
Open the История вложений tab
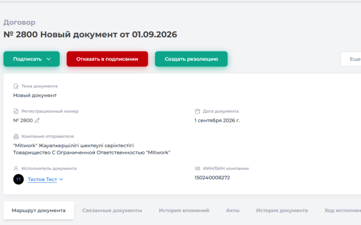point(184,210)
